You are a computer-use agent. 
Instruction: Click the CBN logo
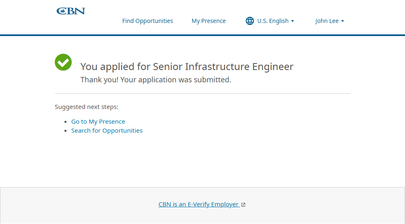pos(71,11)
